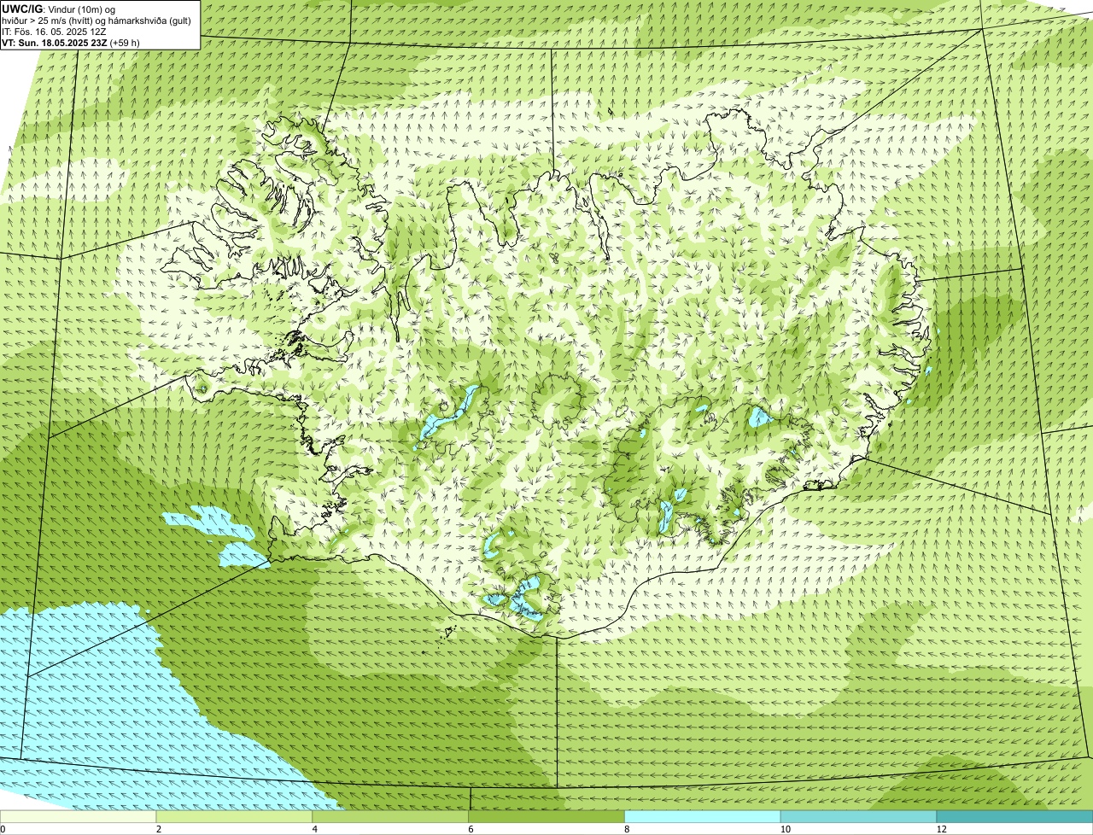
Task: Click the legend tick label '4'
Action: point(314,829)
